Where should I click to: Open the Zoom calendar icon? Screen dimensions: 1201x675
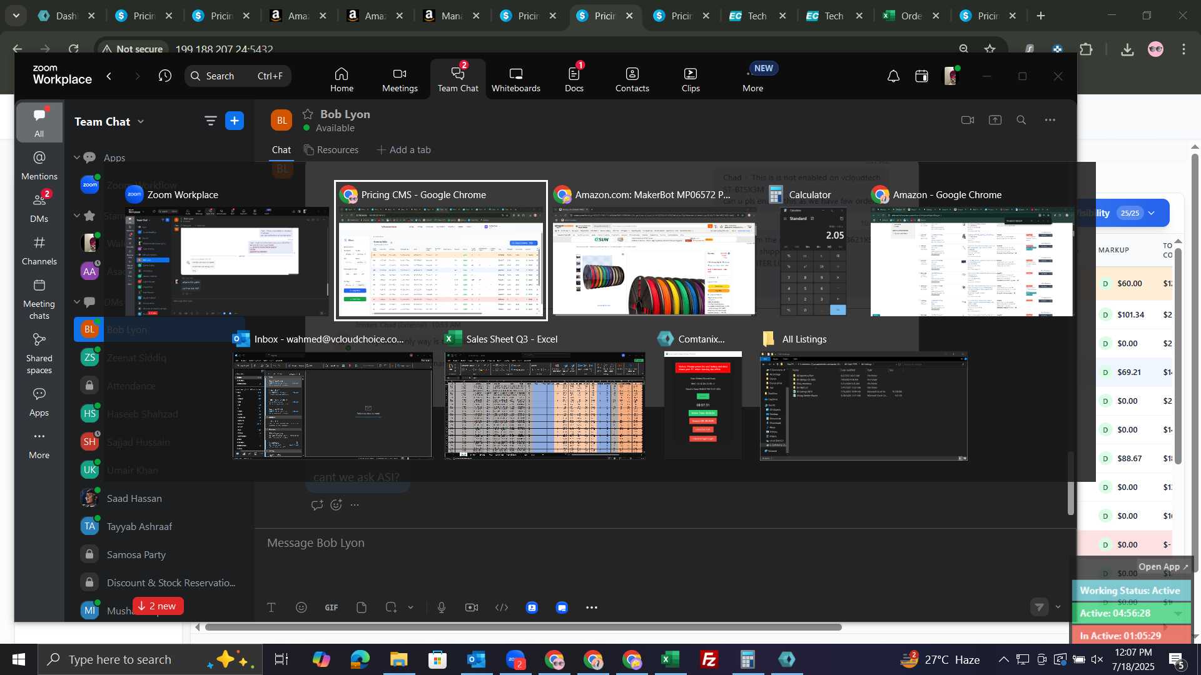coord(921,76)
